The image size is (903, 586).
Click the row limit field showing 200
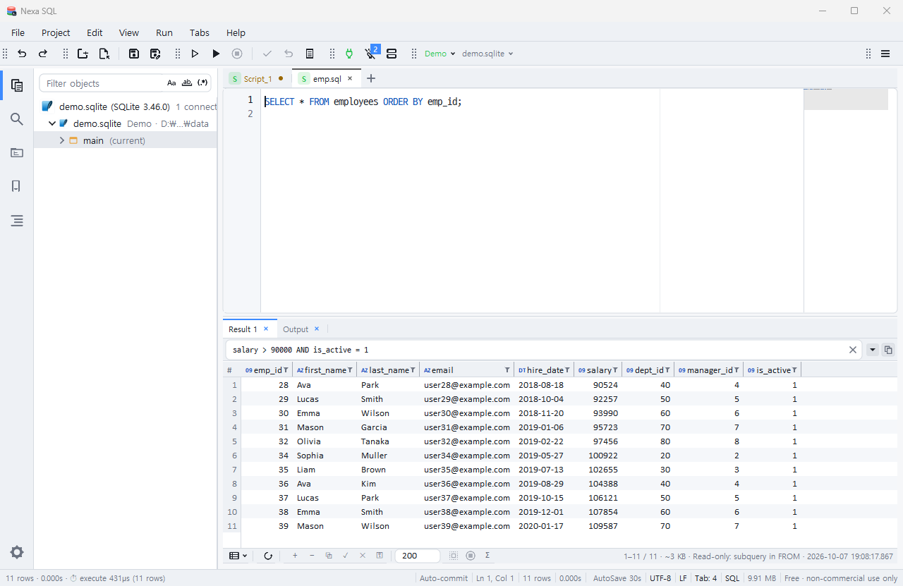pyautogui.click(x=417, y=556)
